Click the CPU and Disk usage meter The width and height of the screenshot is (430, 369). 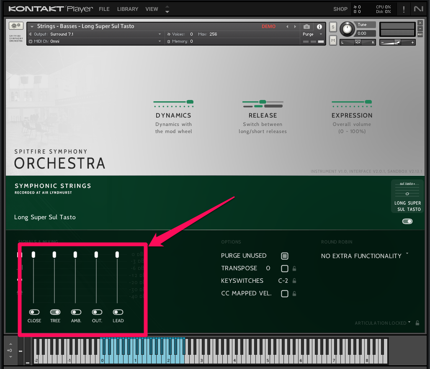pos(384,9)
